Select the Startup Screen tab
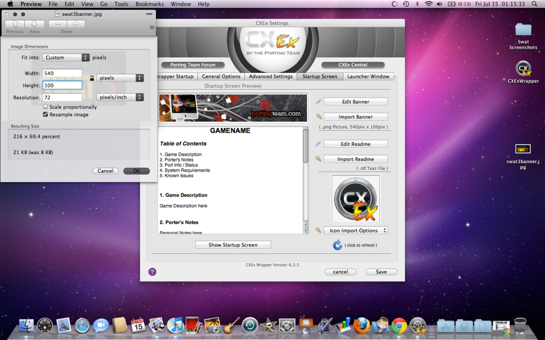 click(x=320, y=76)
